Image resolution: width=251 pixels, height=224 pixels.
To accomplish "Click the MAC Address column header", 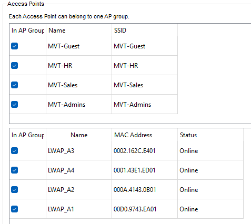I will [145, 135].
